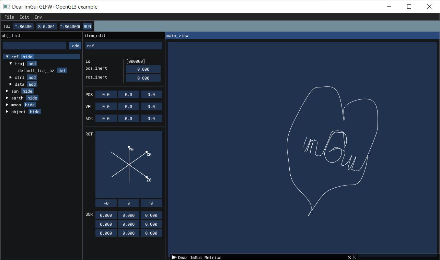Hide the ref object

[x=27, y=57]
